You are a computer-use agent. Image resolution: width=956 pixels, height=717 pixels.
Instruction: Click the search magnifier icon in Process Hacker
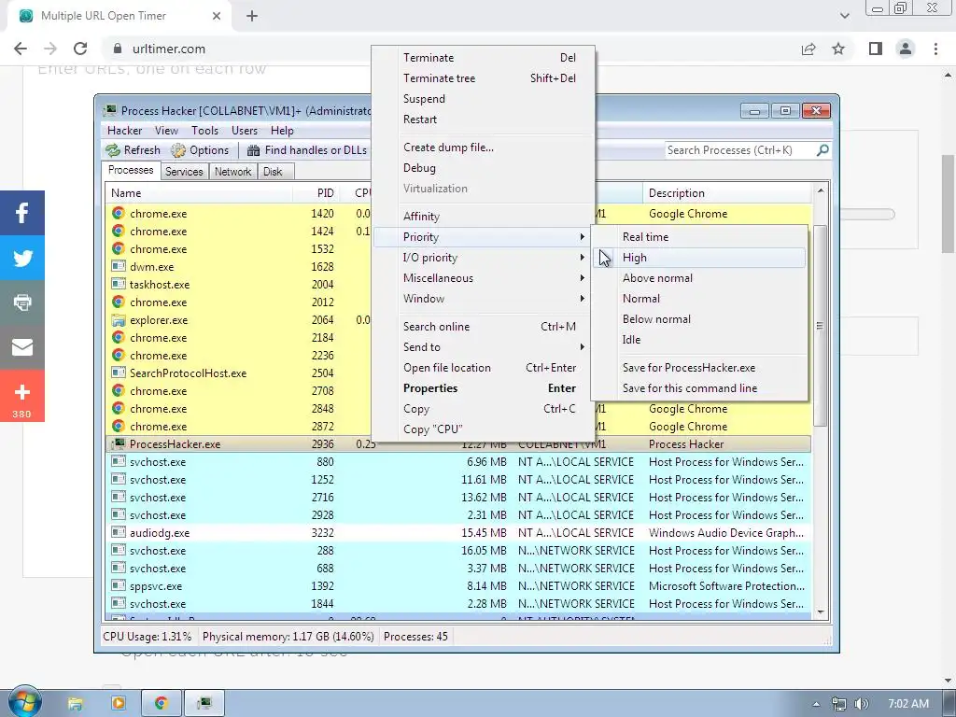pyautogui.click(x=822, y=150)
